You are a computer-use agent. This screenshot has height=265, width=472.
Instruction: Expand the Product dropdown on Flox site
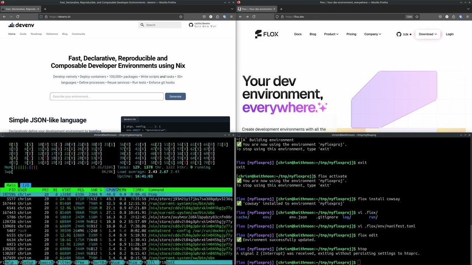click(331, 34)
